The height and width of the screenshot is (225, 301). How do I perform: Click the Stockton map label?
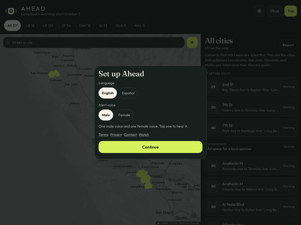[x=85, y=69]
